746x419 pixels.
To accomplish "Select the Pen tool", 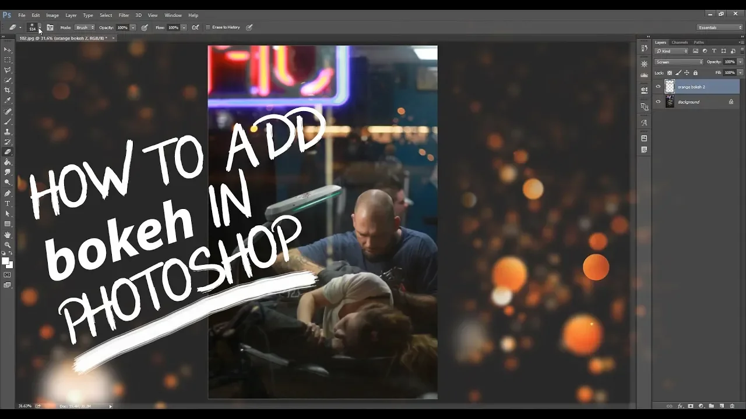I will [8, 193].
